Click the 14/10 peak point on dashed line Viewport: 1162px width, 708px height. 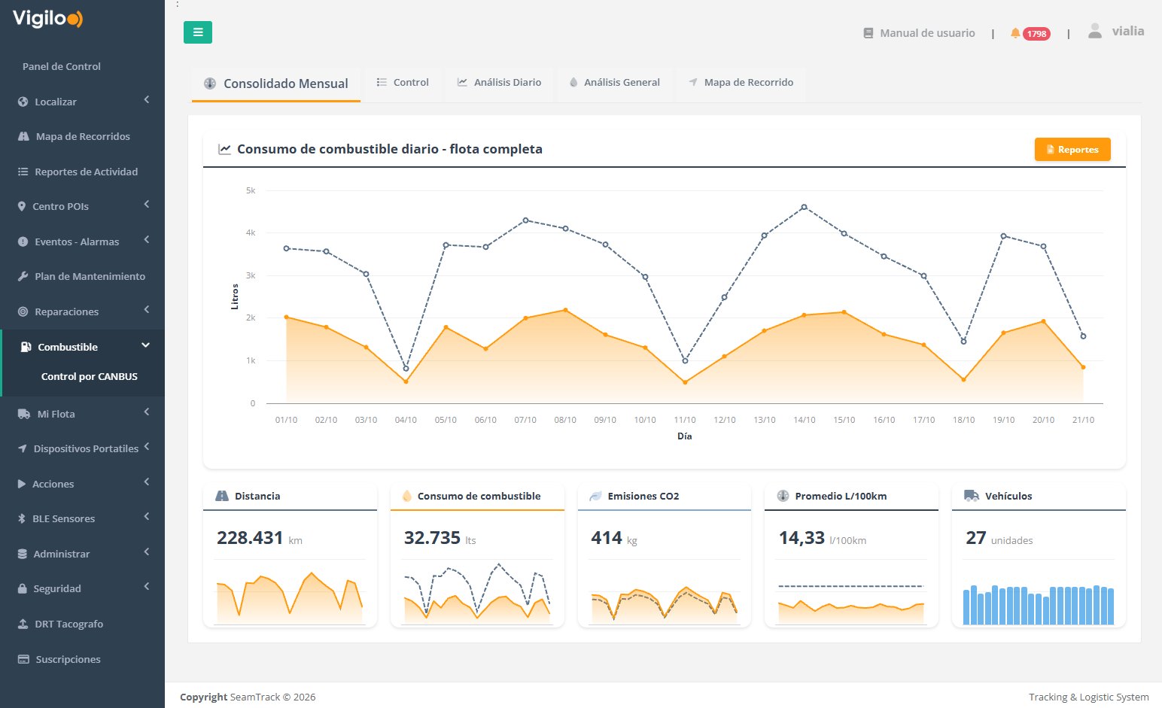coord(805,207)
